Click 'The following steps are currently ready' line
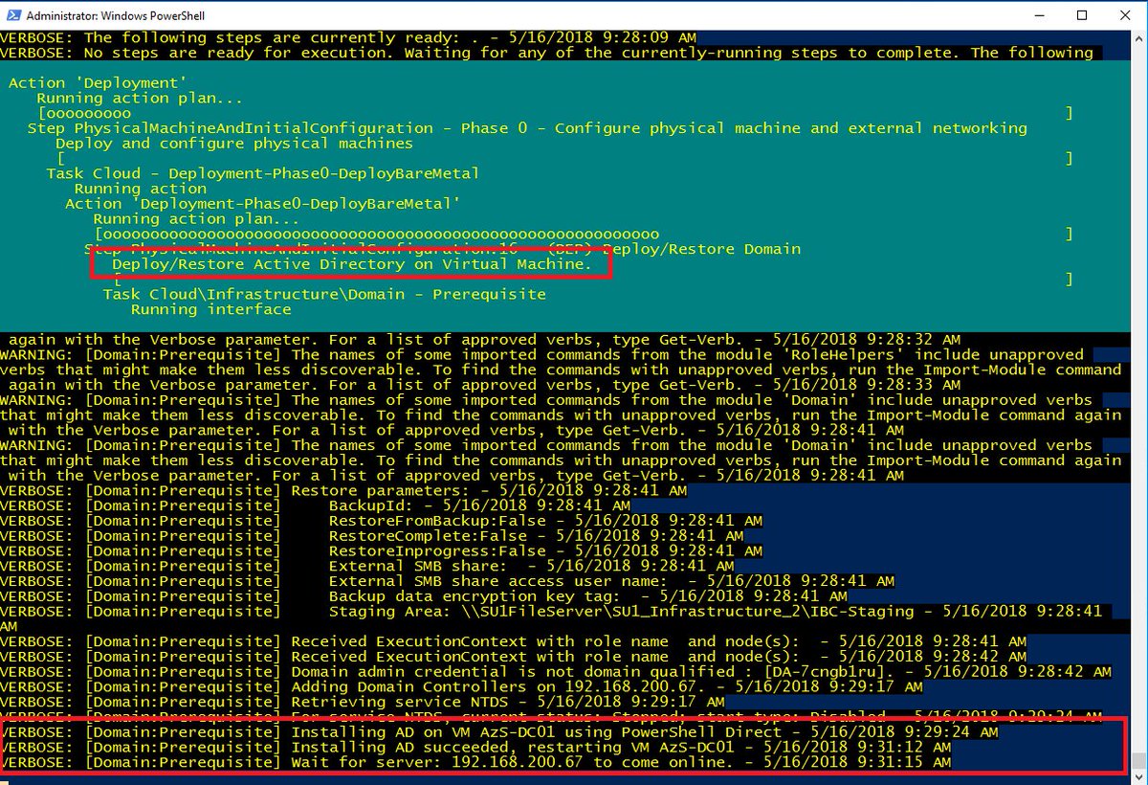Image resolution: width=1148 pixels, height=785 pixels. [x=348, y=38]
